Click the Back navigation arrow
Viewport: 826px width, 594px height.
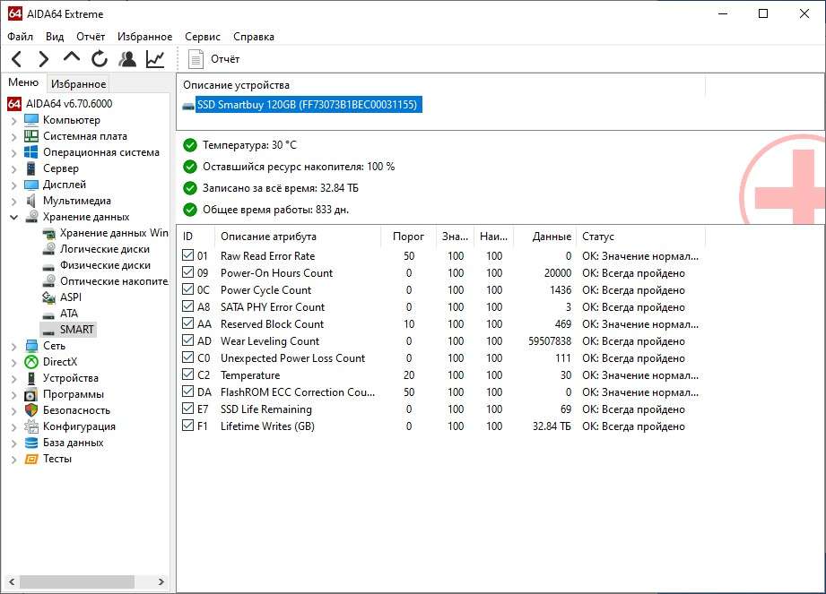pos(17,59)
